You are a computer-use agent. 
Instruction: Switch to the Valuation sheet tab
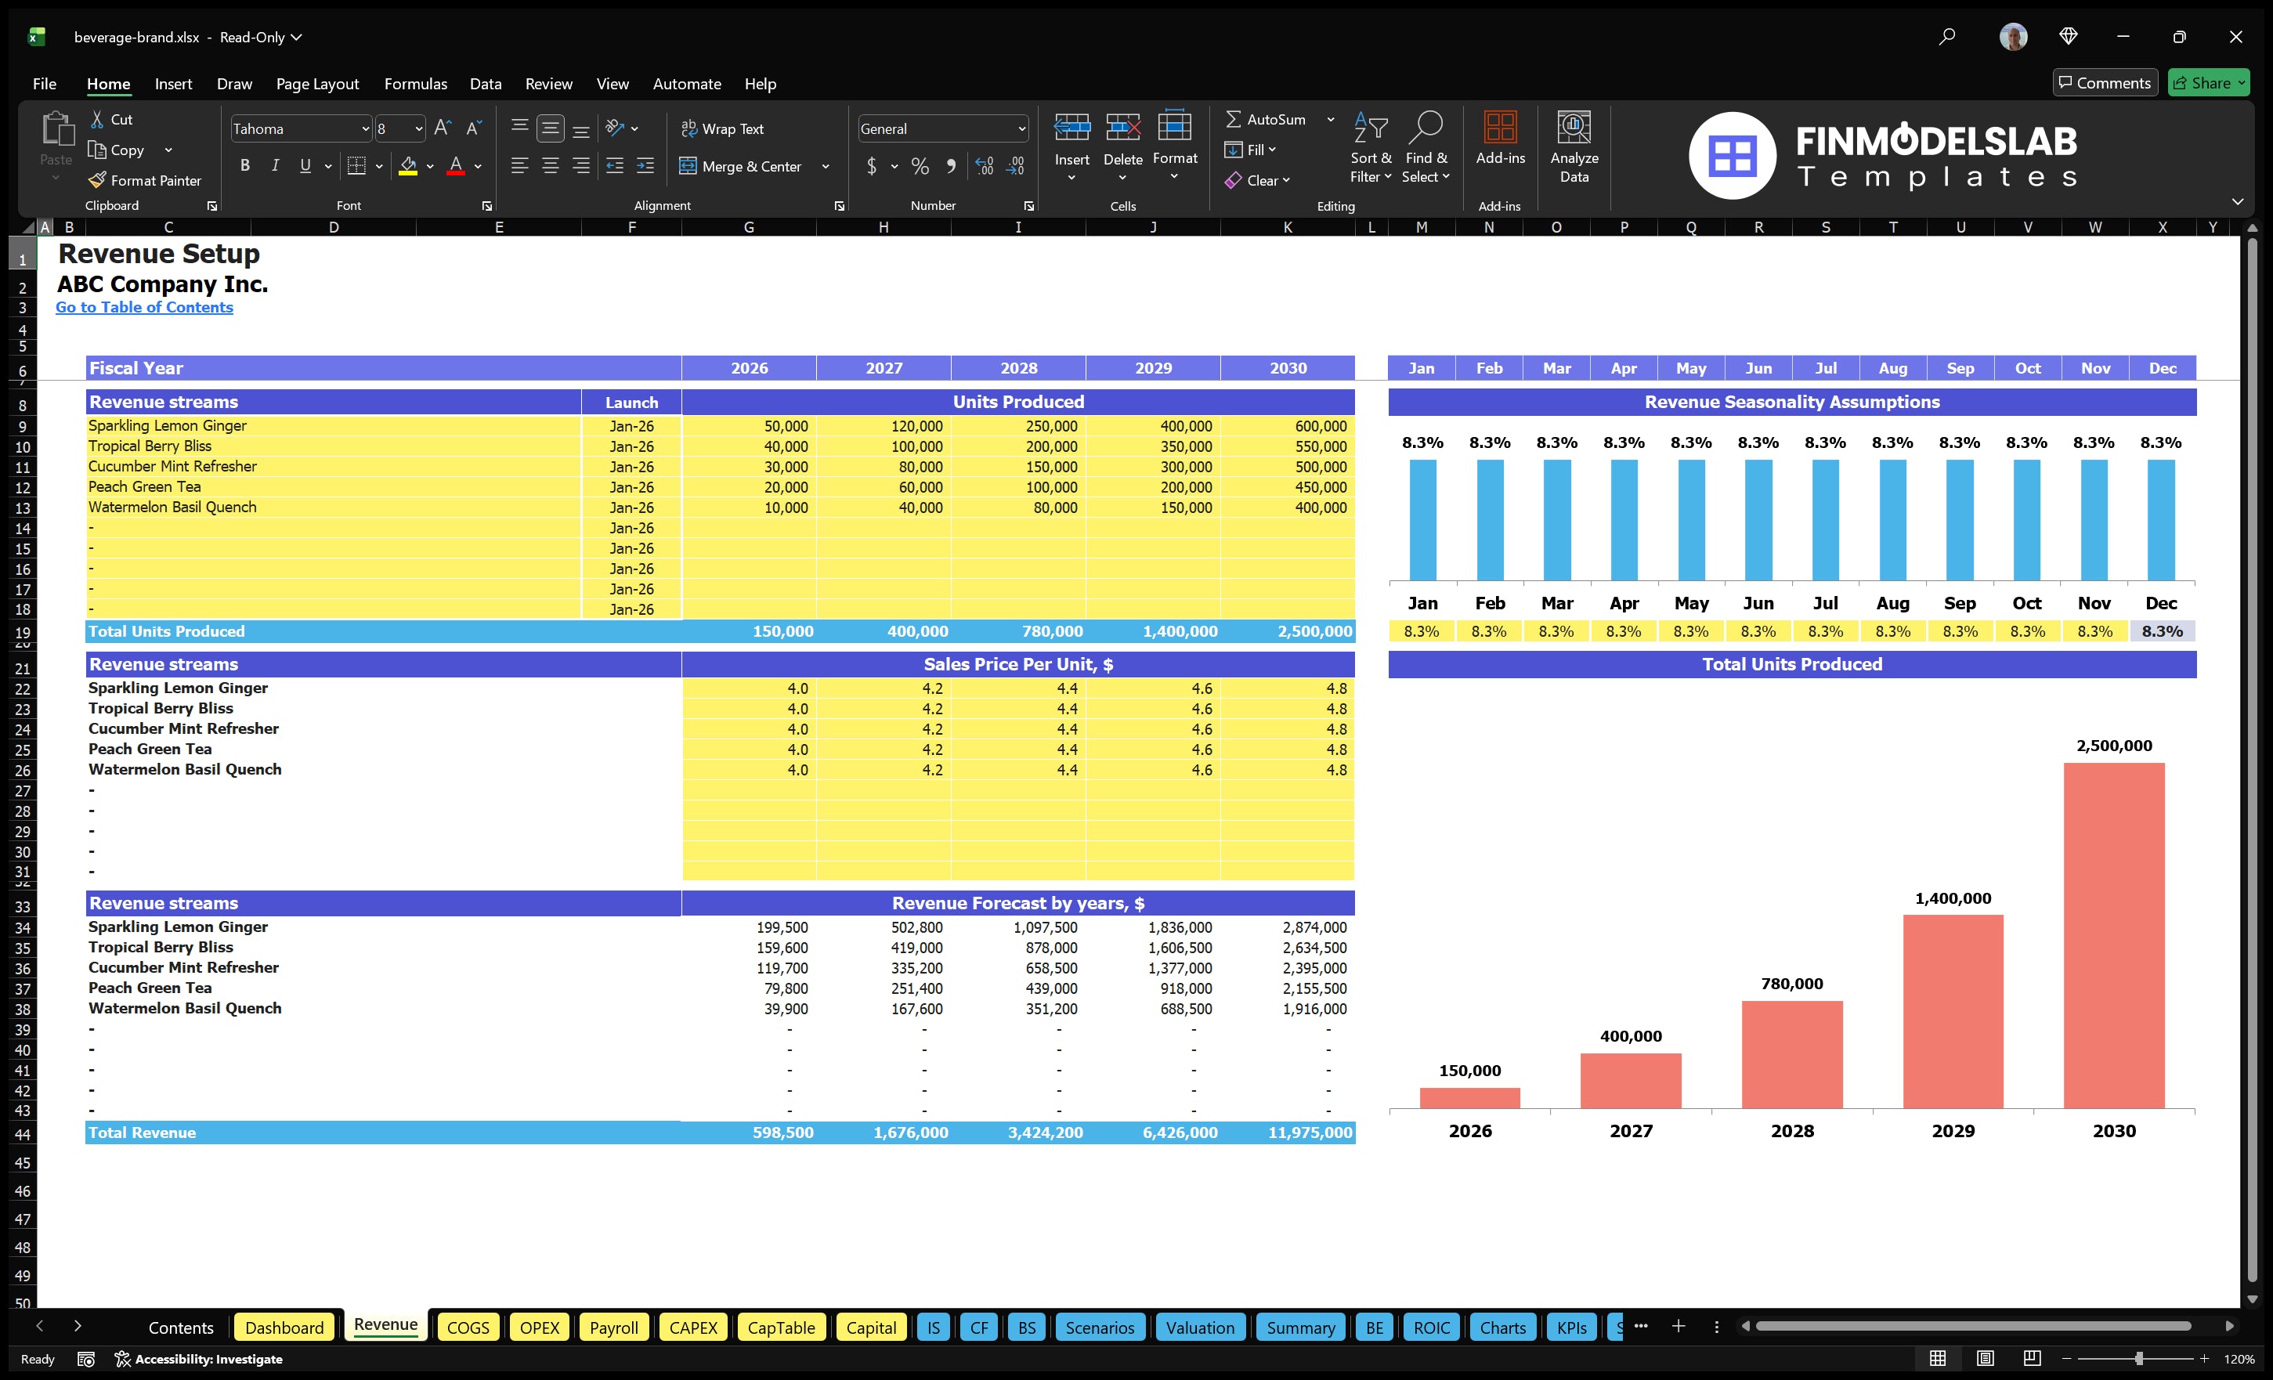(x=1199, y=1328)
